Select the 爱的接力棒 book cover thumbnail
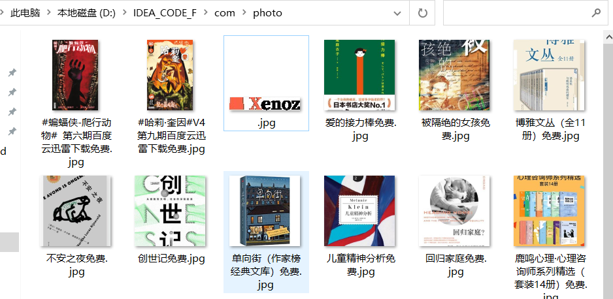 (x=359, y=75)
